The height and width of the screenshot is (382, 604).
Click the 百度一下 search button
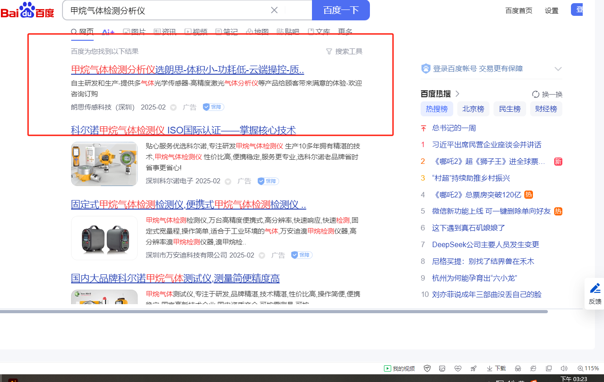(341, 10)
